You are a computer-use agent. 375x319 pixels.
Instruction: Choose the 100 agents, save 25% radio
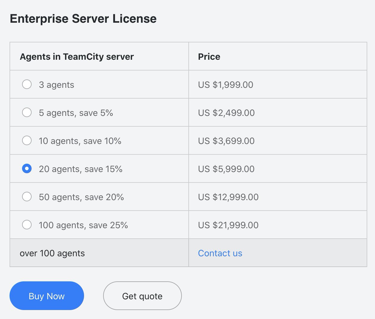[x=27, y=225]
